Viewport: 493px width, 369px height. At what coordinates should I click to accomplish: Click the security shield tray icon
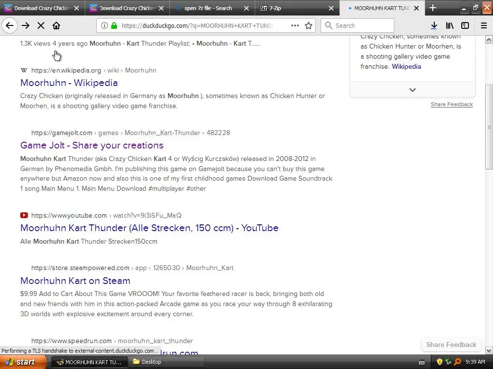click(440, 362)
